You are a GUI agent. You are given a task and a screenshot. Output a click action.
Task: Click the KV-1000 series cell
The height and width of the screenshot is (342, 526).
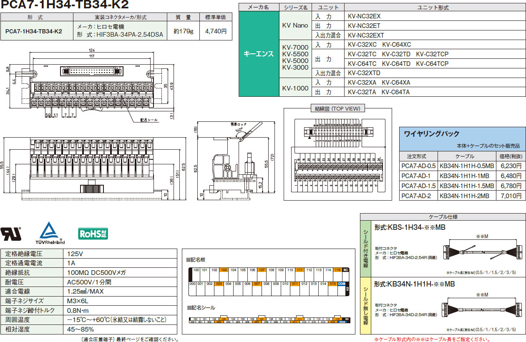(x=295, y=88)
